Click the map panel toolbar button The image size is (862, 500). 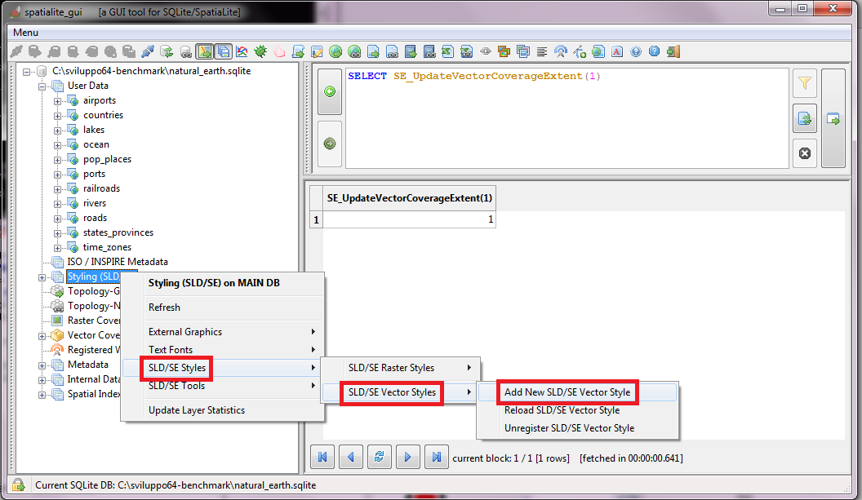coord(205,51)
